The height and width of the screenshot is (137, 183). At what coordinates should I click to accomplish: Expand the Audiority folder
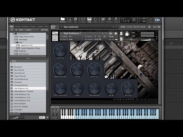point(15,51)
